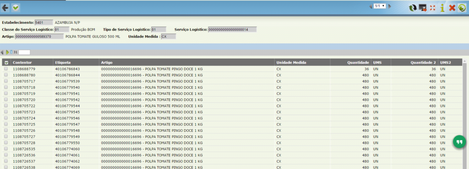Click the Tipo de Serviço Logístico field
The height and width of the screenshot is (169, 469).
pos(158,29)
